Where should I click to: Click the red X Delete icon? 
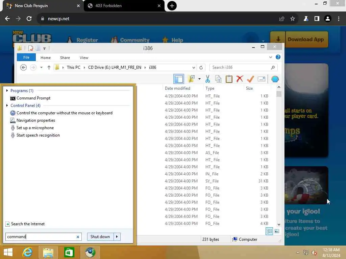tap(240, 79)
